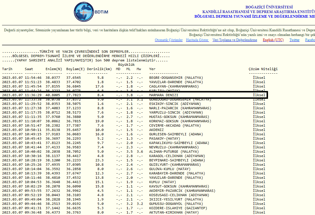Select the highlighted MARMARA DENIZI earthquake row

click(x=164, y=95)
